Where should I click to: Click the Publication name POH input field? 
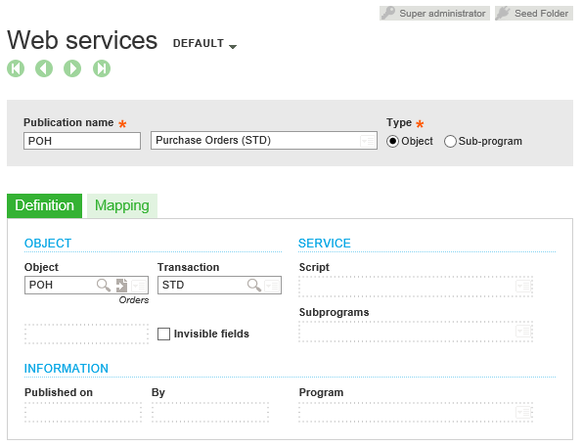coord(82,141)
